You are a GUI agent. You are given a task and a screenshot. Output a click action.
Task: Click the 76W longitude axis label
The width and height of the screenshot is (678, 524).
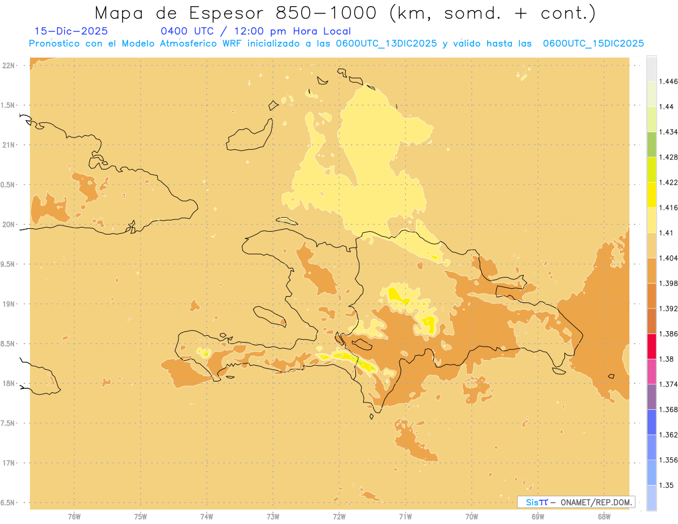click(x=74, y=517)
